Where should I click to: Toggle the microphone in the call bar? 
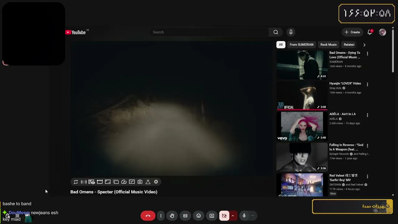pyautogui.click(x=244, y=216)
